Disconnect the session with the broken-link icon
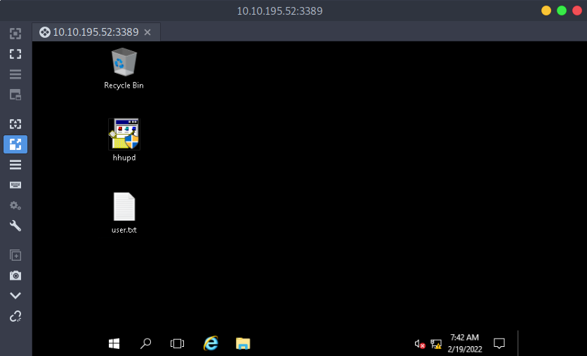Screen dimensions: 587x356 15,316
